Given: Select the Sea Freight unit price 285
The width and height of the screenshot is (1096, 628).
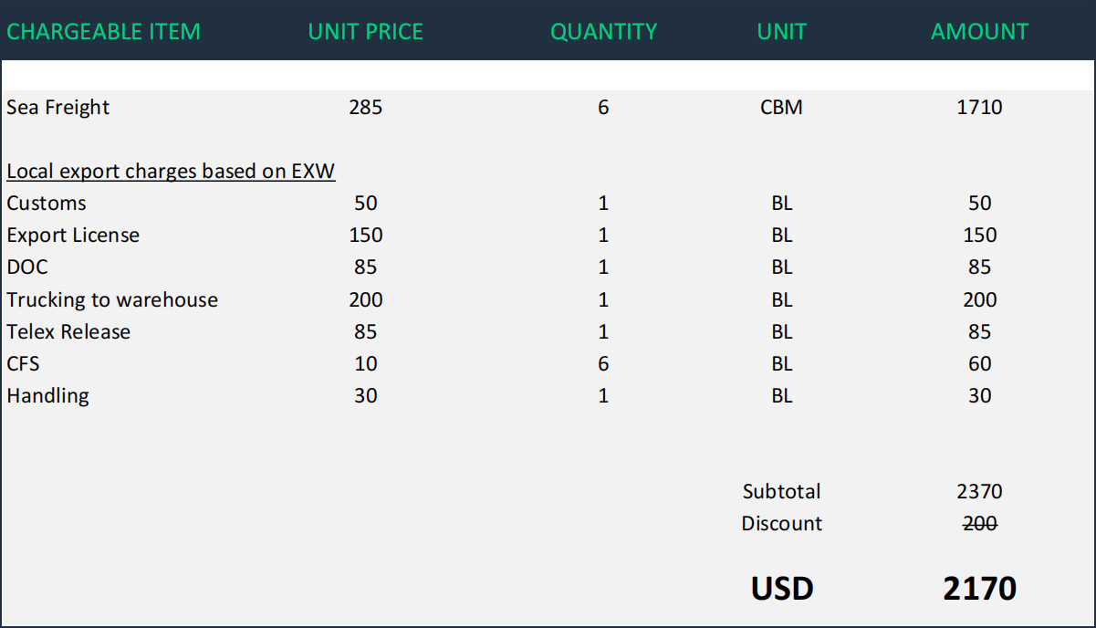Looking at the screenshot, I should click(365, 108).
